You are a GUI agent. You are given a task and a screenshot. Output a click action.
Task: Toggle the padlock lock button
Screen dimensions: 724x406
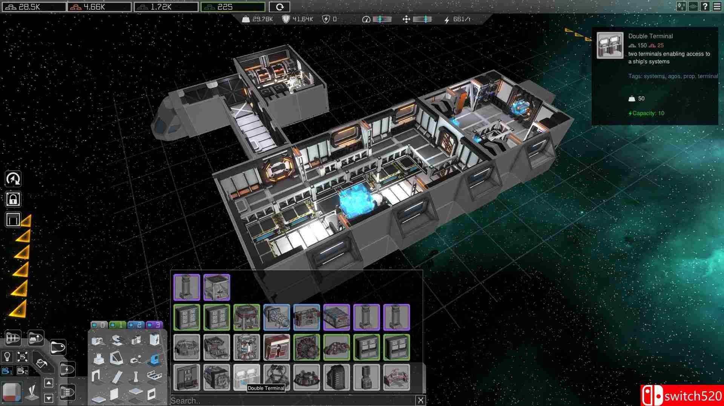point(13,199)
